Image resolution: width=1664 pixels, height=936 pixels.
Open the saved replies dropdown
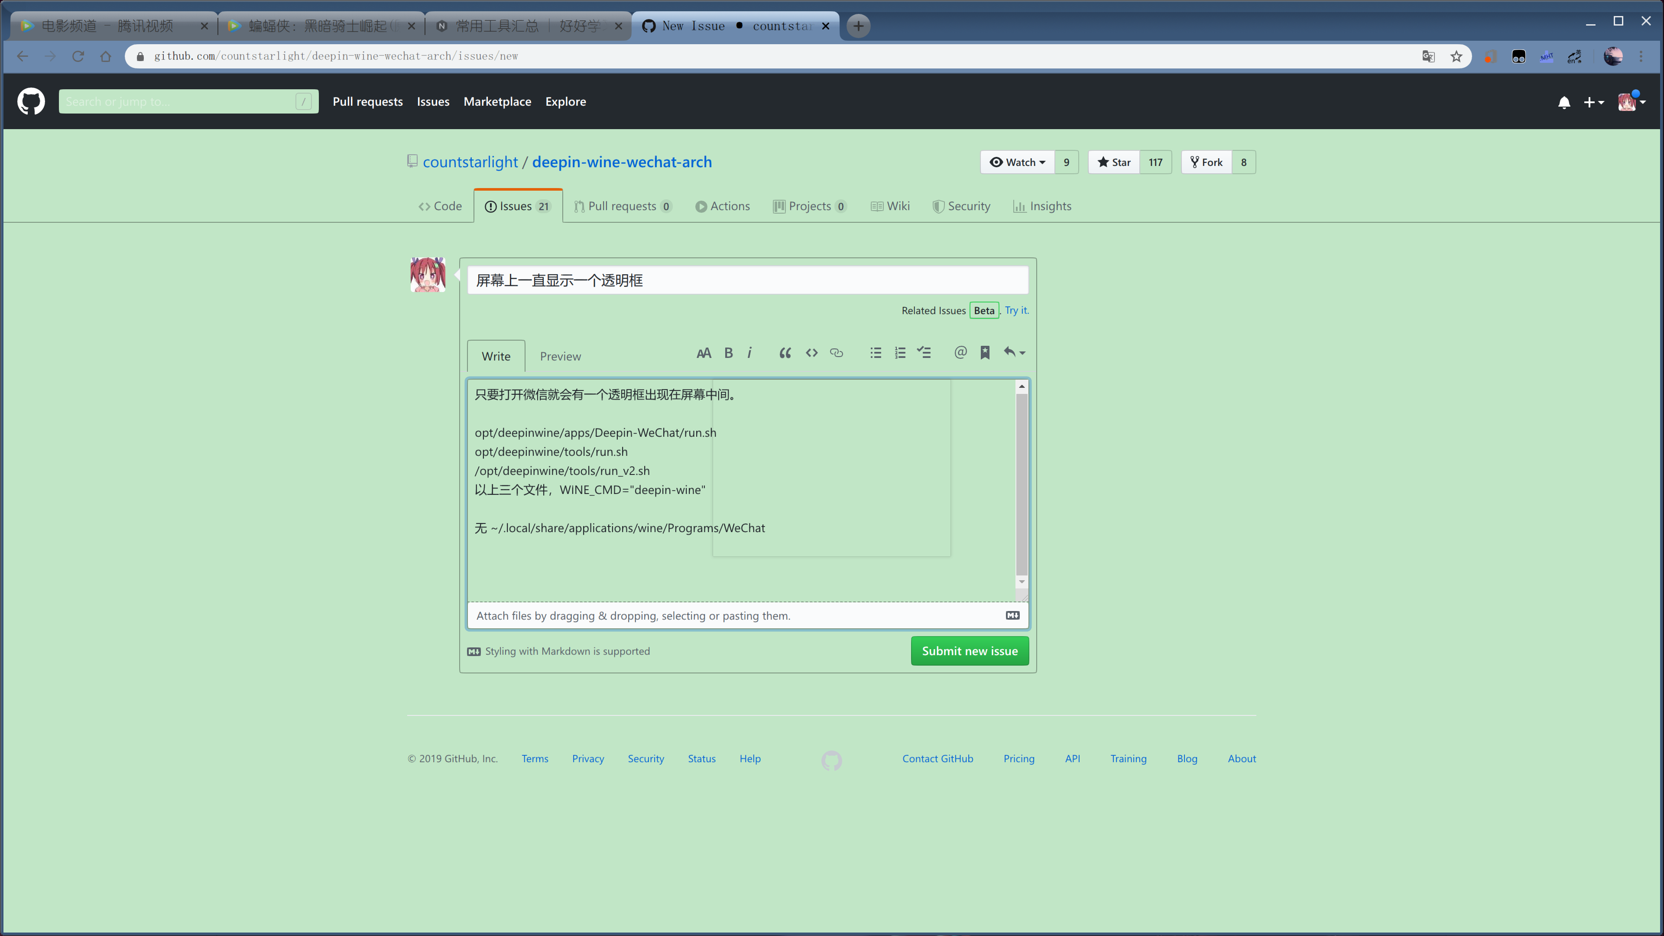(x=1014, y=353)
